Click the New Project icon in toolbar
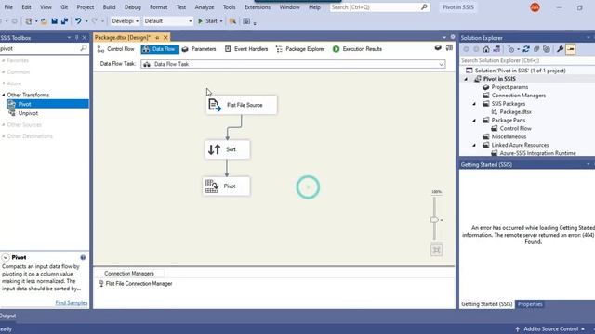The width and height of the screenshot is (595, 334). tap(29, 21)
